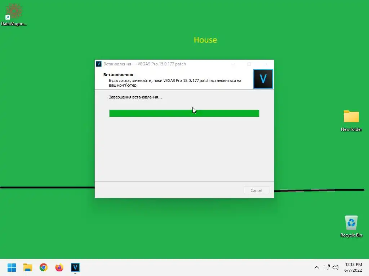This screenshot has width=369, height=276.
Task: Click the installer title 'VEGAS Pro 15.0.177 patch'
Action: (x=162, y=64)
